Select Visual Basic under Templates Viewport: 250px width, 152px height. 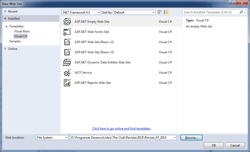22,31
